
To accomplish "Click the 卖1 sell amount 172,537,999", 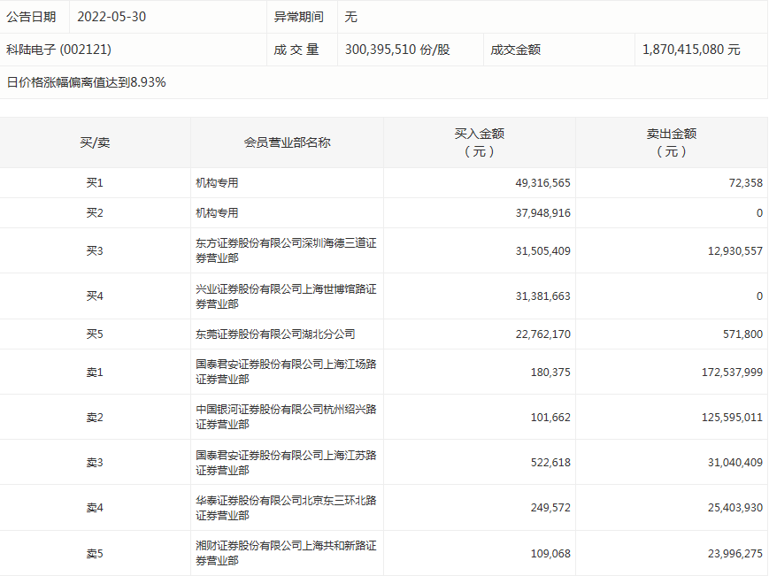I will [x=723, y=372].
